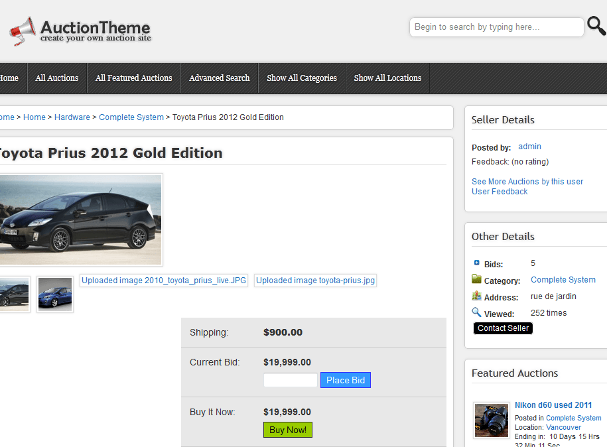Open Advanced Search page
The width and height of the screenshot is (607, 447).
(x=220, y=78)
